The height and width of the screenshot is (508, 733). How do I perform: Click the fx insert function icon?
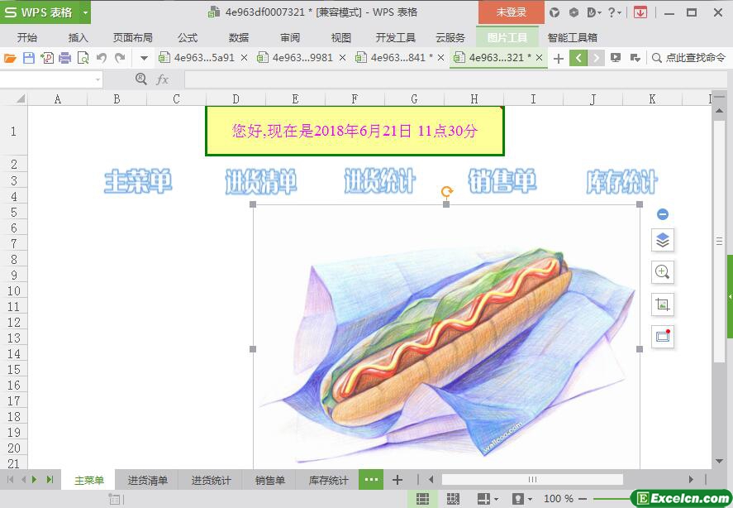(x=162, y=79)
